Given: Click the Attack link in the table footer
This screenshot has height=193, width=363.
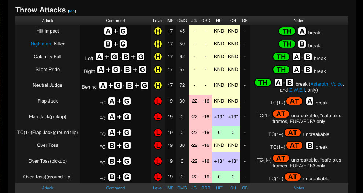Looking at the screenshot, I should [48, 188].
